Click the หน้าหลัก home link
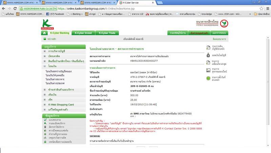 (x=52, y=39)
